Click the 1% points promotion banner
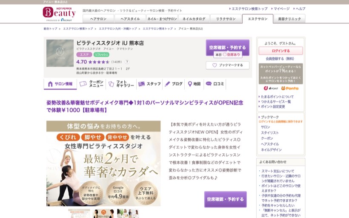349x218 pixels. click(x=280, y=74)
